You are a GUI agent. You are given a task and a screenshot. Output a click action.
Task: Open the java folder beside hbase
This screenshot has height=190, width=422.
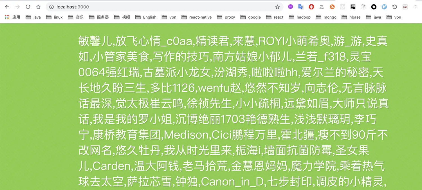[374, 17]
